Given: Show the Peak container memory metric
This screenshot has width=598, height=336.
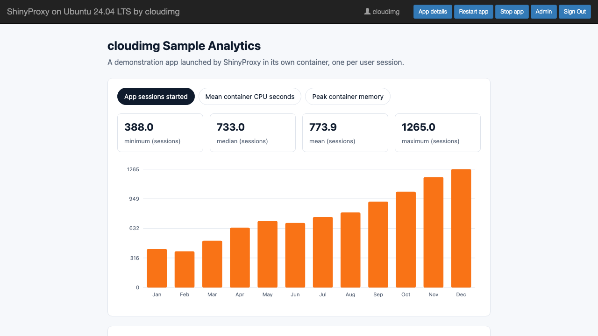Looking at the screenshot, I should 348,97.
